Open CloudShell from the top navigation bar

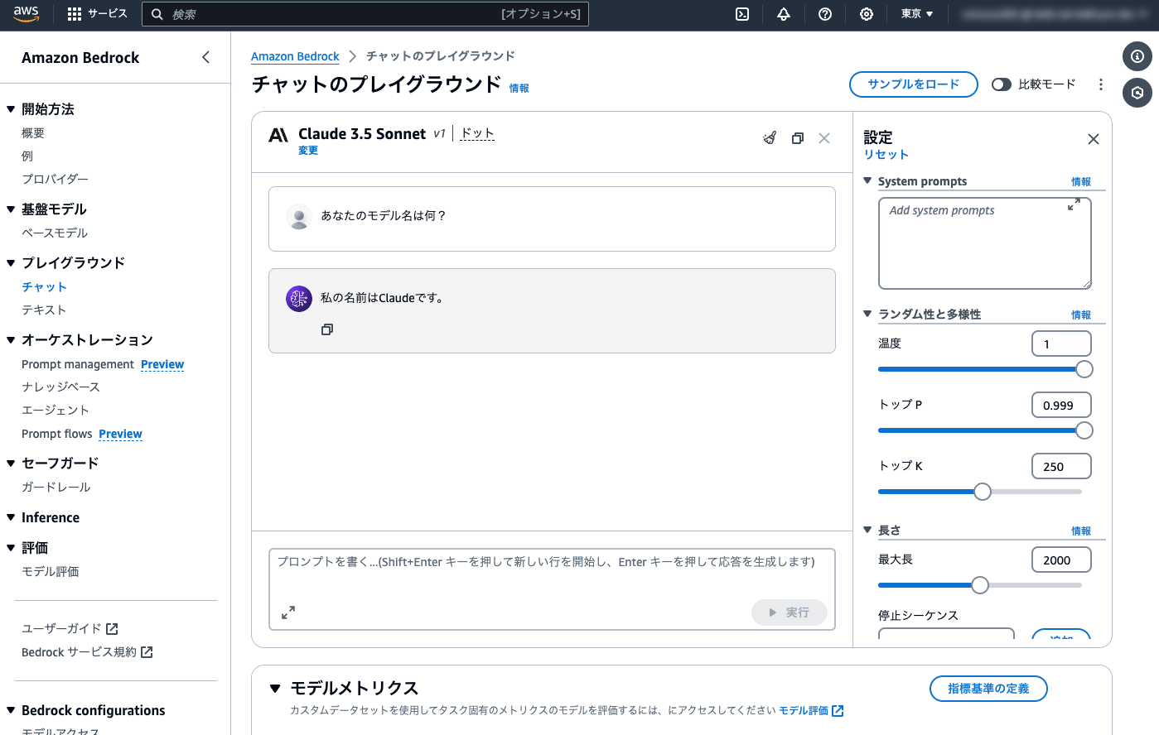coord(742,14)
